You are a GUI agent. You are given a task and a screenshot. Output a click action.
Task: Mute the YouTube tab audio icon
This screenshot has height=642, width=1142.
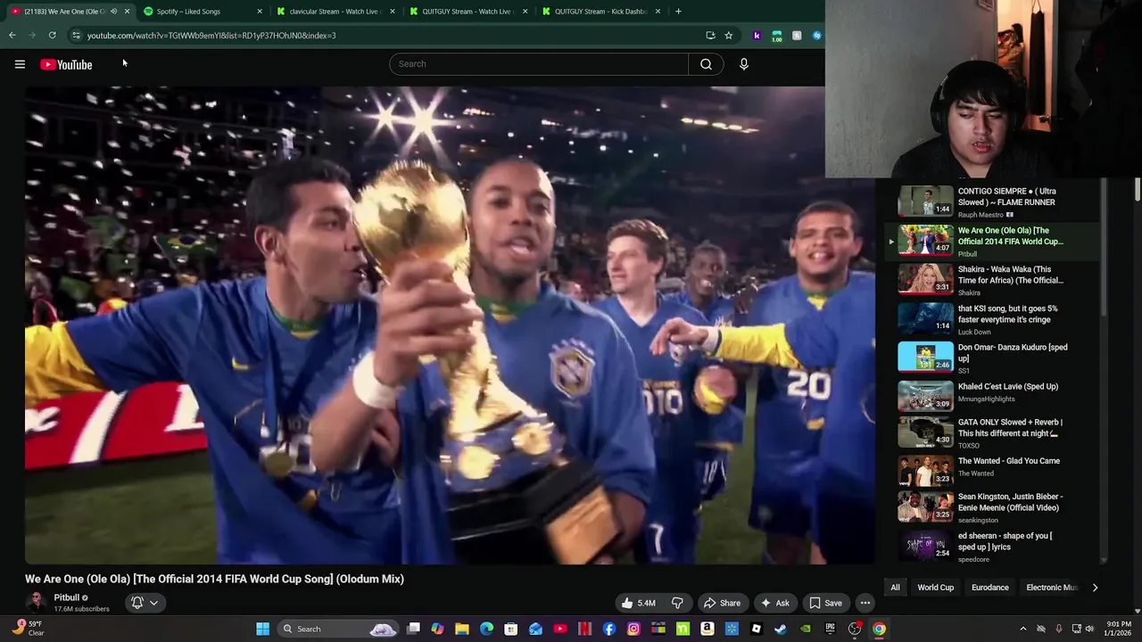pyautogui.click(x=113, y=12)
